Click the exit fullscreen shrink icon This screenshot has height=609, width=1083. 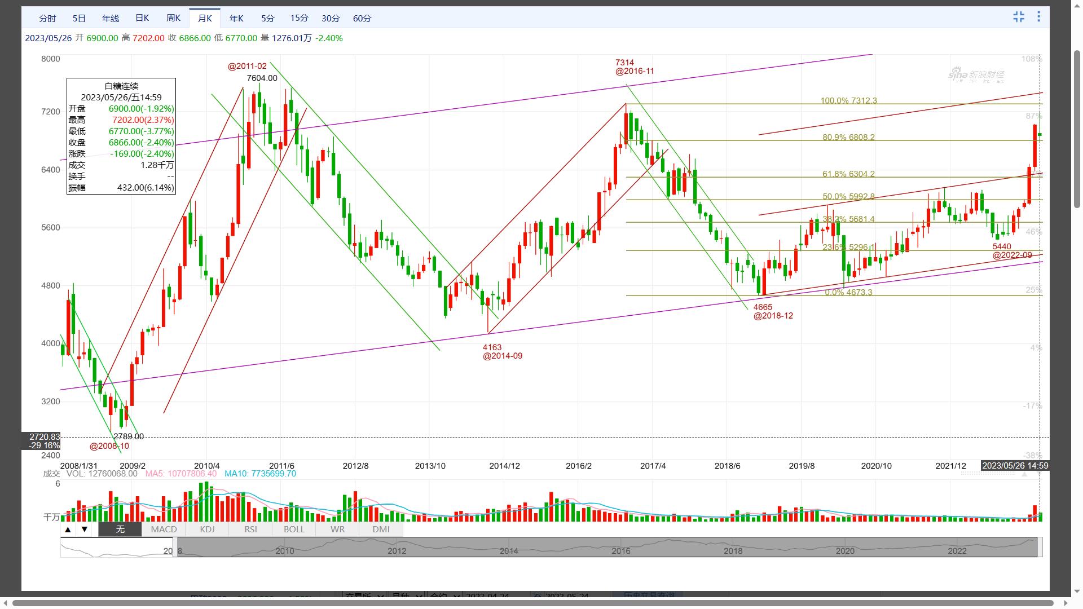[1019, 17]
